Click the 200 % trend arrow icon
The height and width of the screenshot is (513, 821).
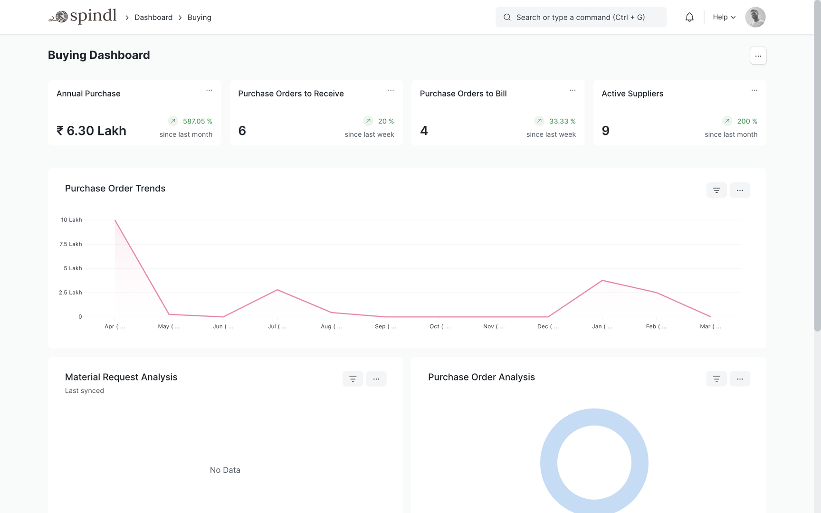727,121
